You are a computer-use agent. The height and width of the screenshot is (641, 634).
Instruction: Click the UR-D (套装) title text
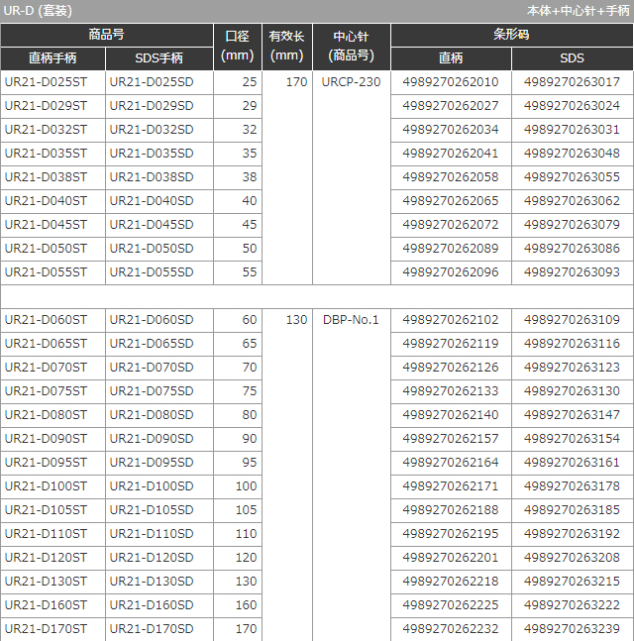pyautogui.click(x=38, y=11)
